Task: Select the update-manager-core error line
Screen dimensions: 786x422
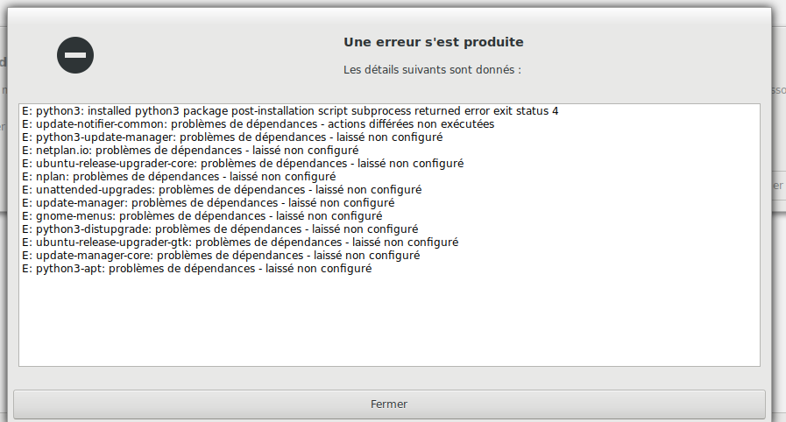Action: point(221,256)
